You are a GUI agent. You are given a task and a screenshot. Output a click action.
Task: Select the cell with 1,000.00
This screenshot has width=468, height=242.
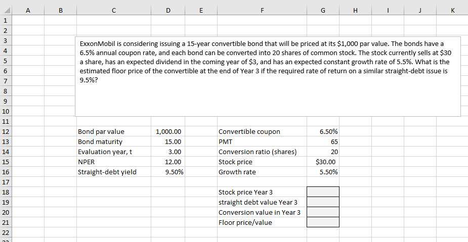point(168,131)
